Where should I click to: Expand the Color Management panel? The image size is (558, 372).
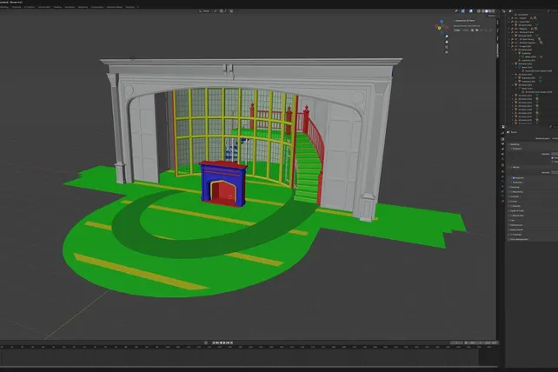click(x=519, y=239)
